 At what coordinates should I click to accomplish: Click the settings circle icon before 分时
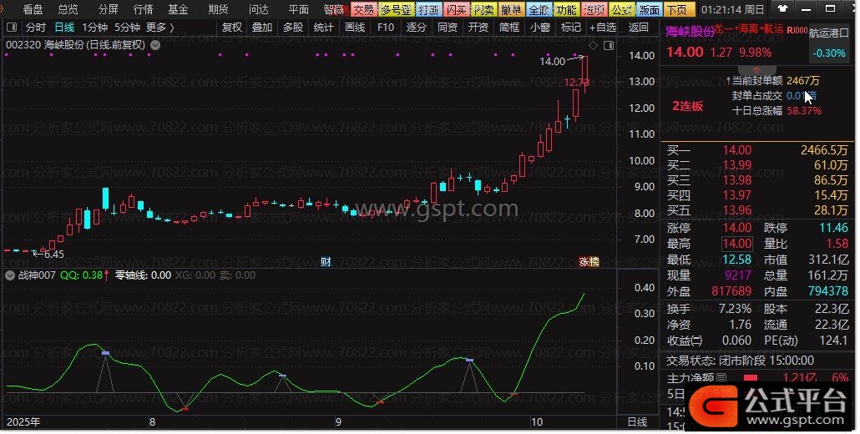(x=11, y=28)
